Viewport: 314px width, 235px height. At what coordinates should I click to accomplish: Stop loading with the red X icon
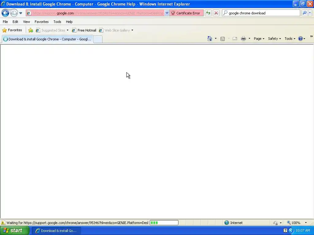(216, 13)
